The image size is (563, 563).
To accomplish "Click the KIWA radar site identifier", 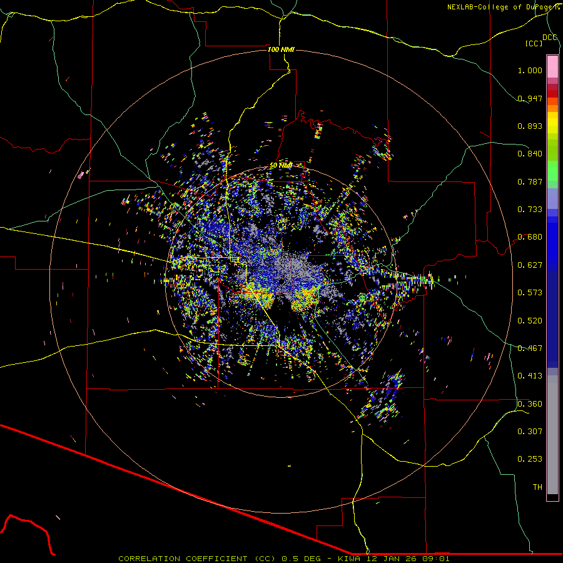I will coord(350,559).
